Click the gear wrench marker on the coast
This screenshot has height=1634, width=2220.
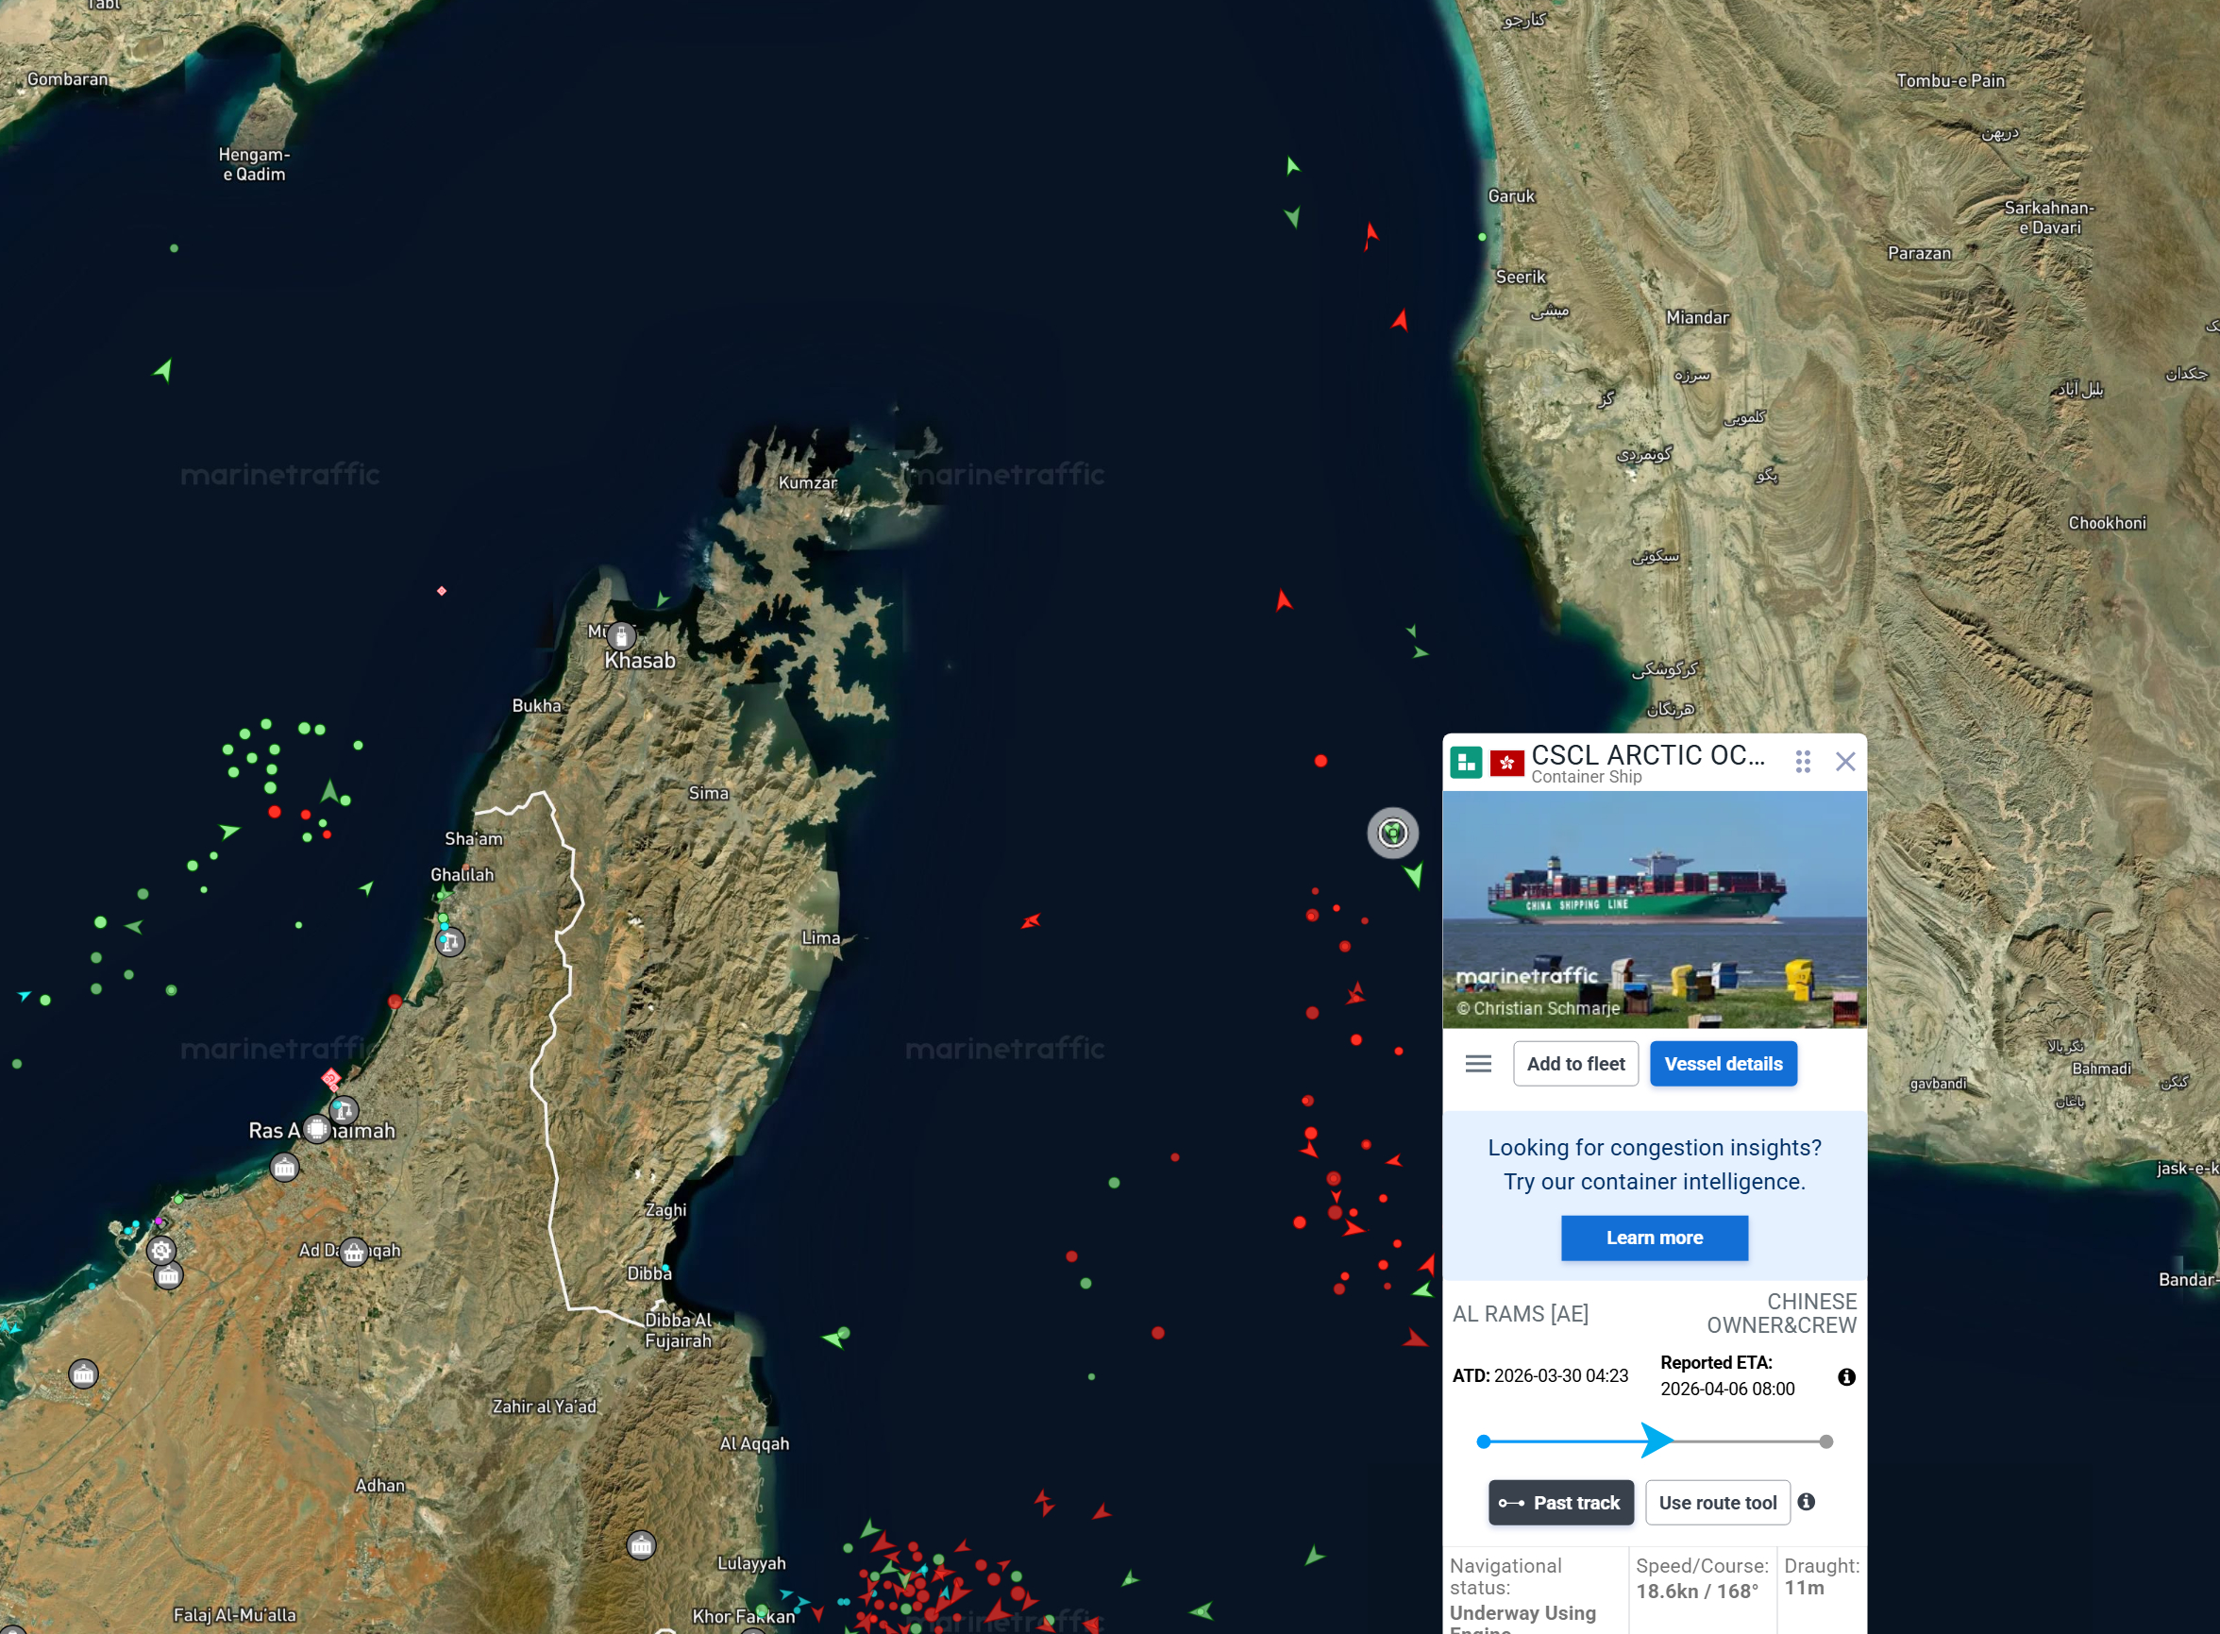161,1250
